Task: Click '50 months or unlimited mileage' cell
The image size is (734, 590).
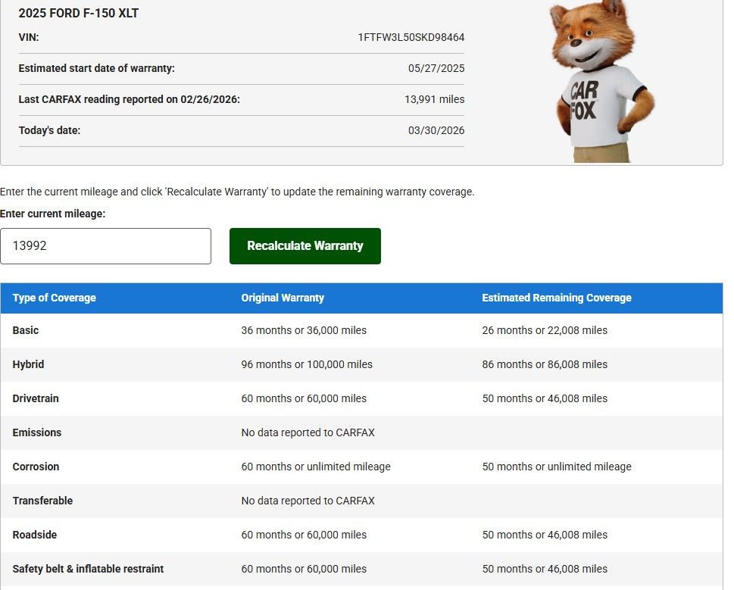Action: [x=557, y=467]
